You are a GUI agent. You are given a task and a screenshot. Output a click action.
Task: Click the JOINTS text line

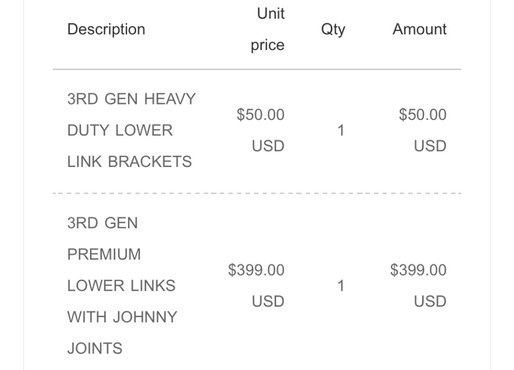(x=95, y=349)
